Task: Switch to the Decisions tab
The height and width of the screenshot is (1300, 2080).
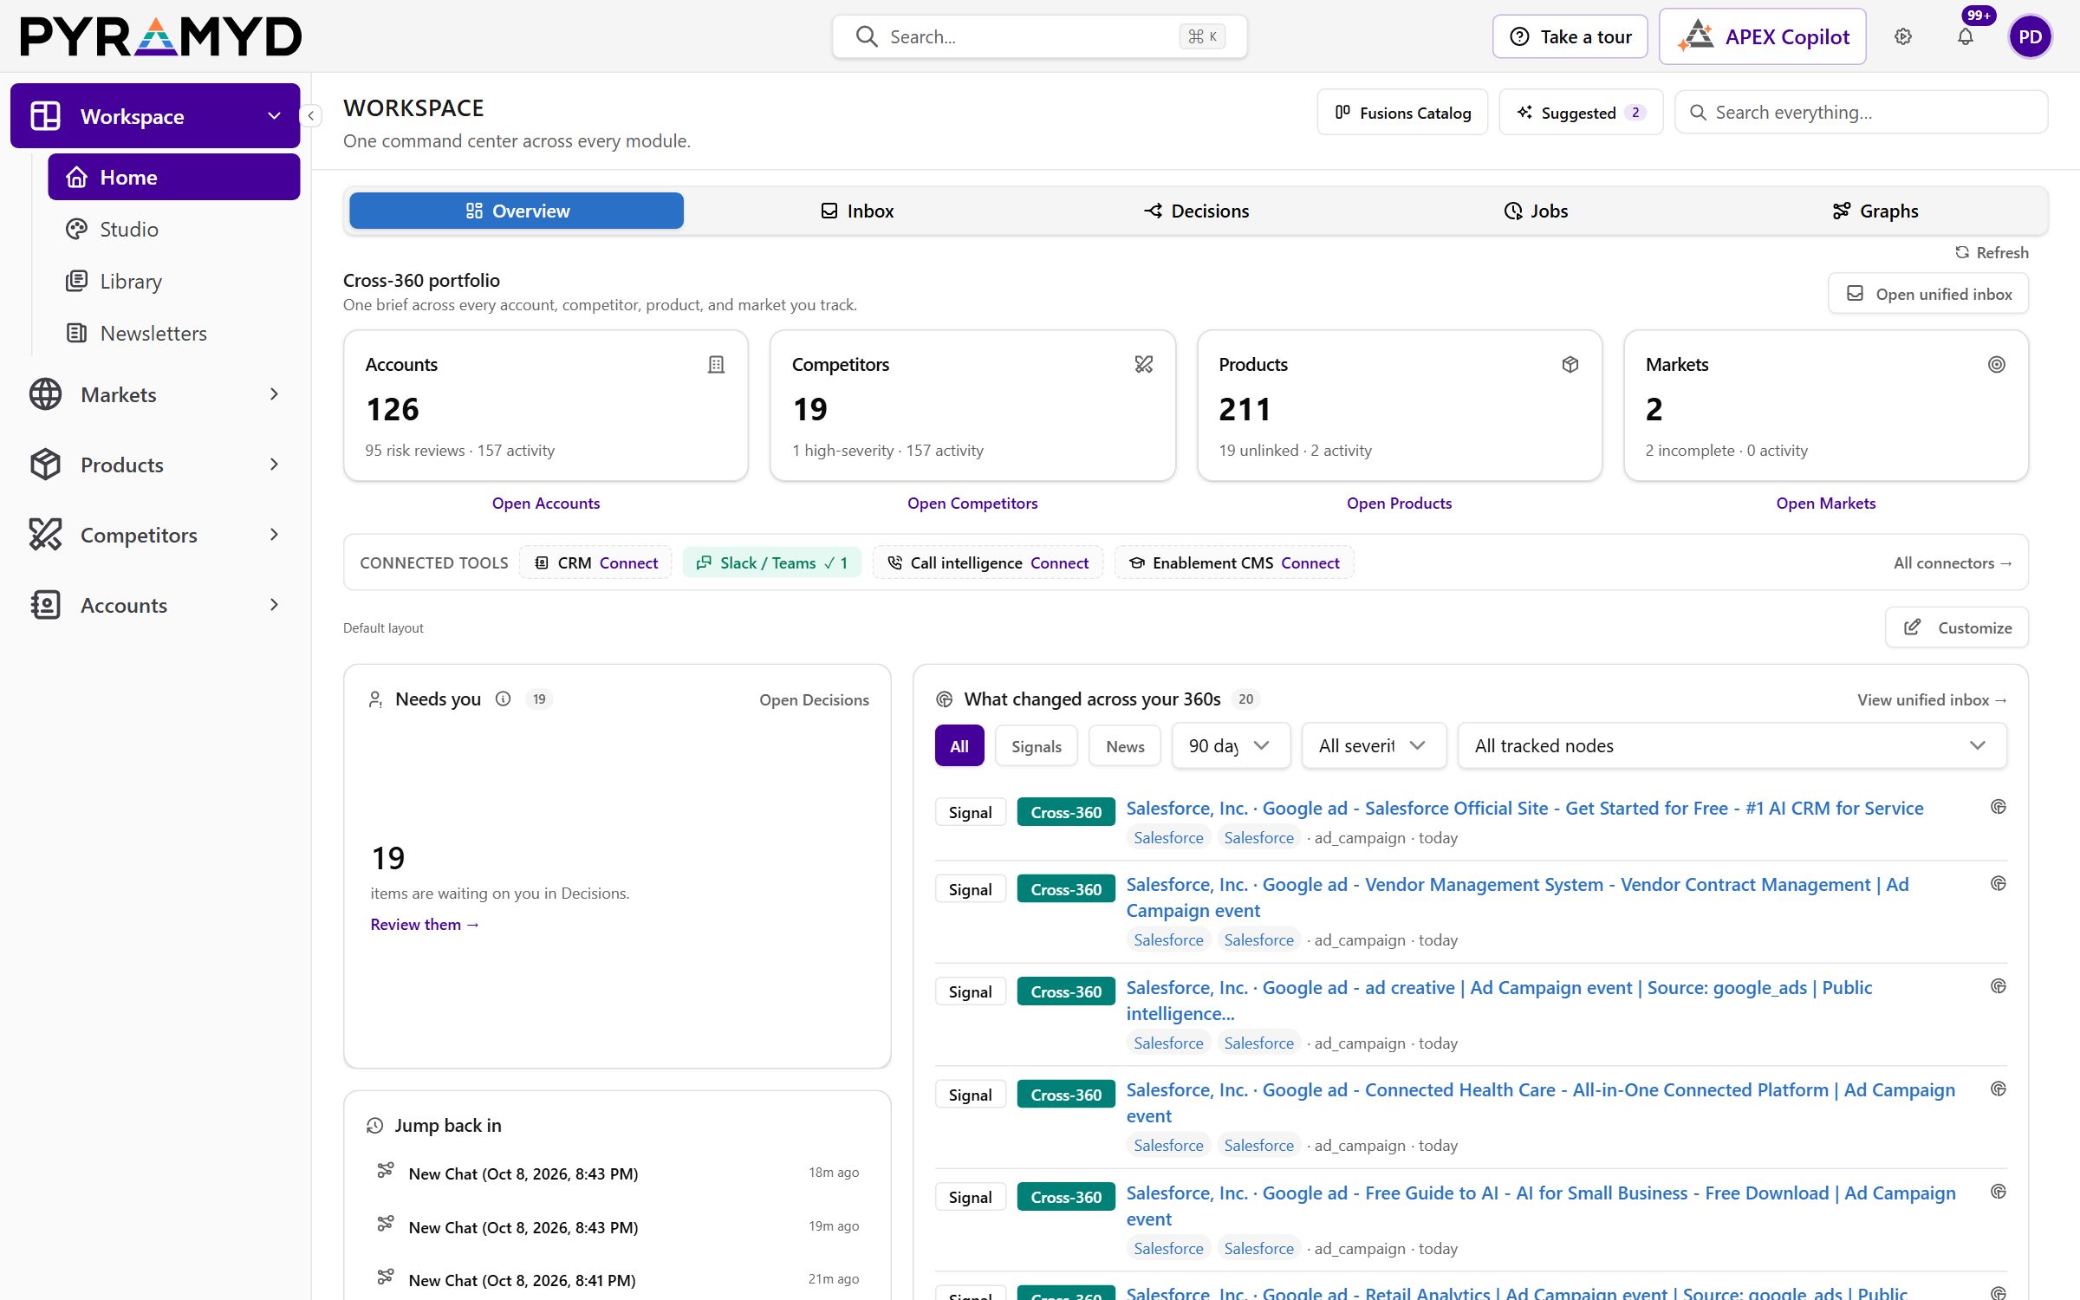Action: 1196,211
